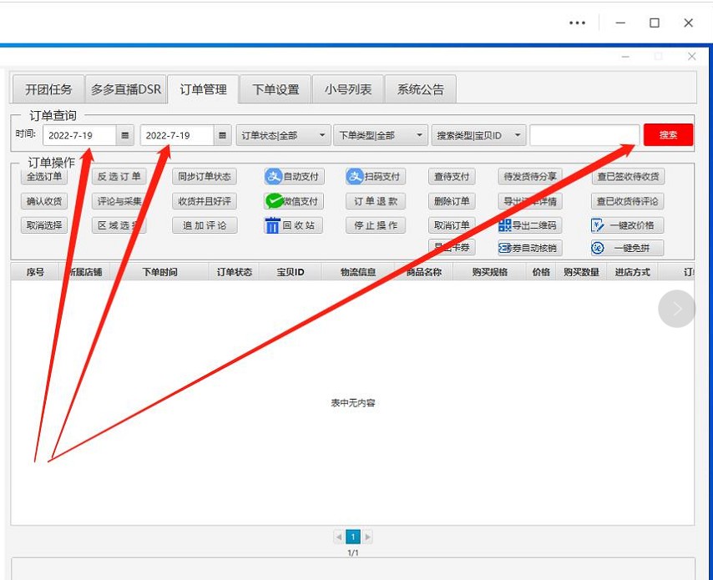
Task: Click the 同步订单状态 button
Action: pos(205,176)
